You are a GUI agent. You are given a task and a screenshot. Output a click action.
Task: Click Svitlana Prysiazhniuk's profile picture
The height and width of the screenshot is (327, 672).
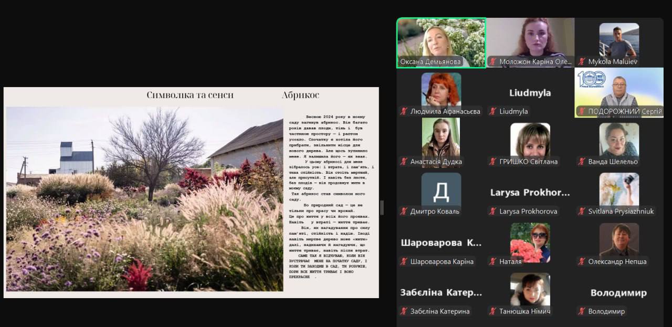[x=619, y=189]
